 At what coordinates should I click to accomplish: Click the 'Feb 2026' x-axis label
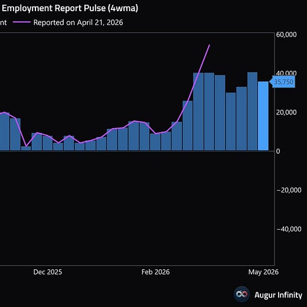click(155, 272)
